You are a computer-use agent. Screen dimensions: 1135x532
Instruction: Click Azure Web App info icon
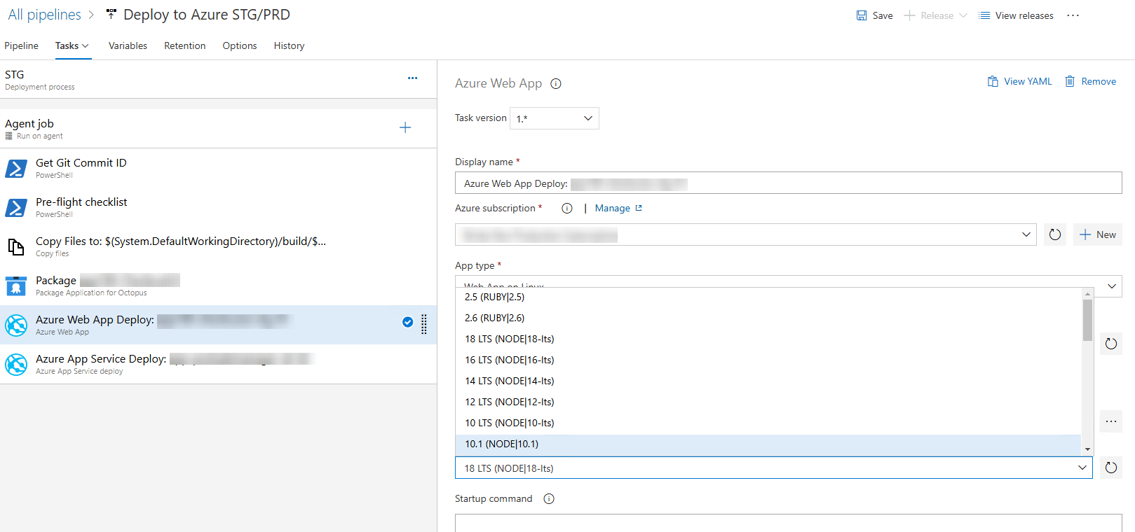tap(556, 83)
